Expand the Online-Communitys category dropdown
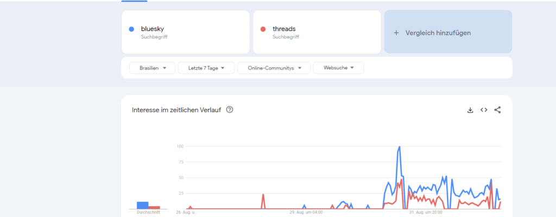 [274, 68]
